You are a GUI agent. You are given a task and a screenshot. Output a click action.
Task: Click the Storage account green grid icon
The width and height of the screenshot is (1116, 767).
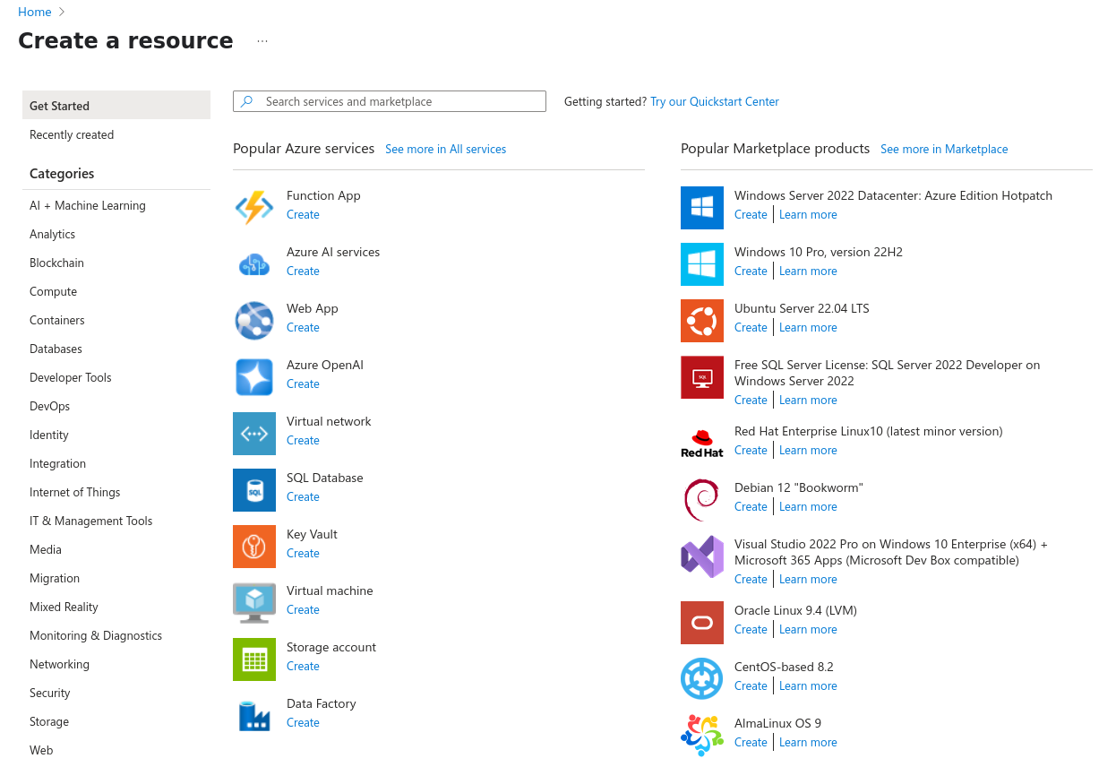(x=254, y=659)
